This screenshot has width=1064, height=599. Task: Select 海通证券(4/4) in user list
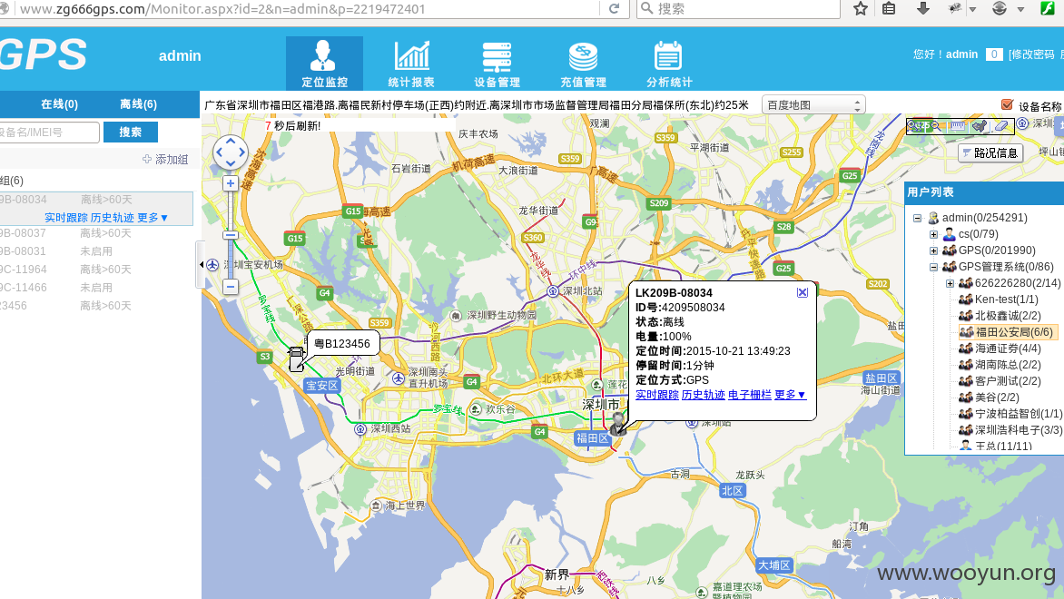pyautogui.click(x=1008, y=348)
